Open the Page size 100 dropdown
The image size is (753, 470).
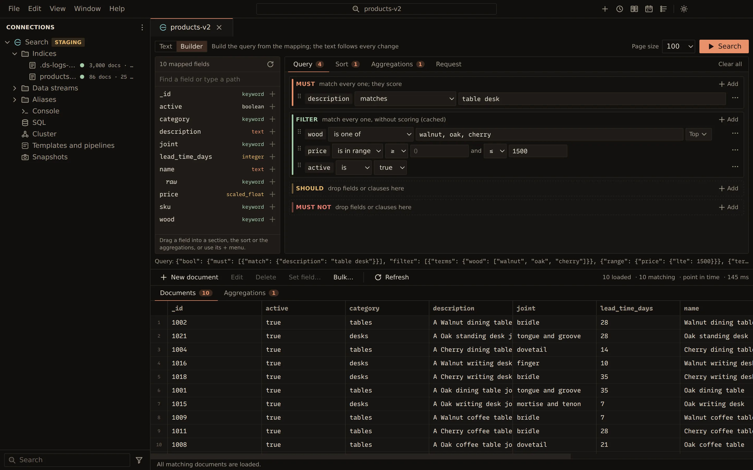point(678,46)
